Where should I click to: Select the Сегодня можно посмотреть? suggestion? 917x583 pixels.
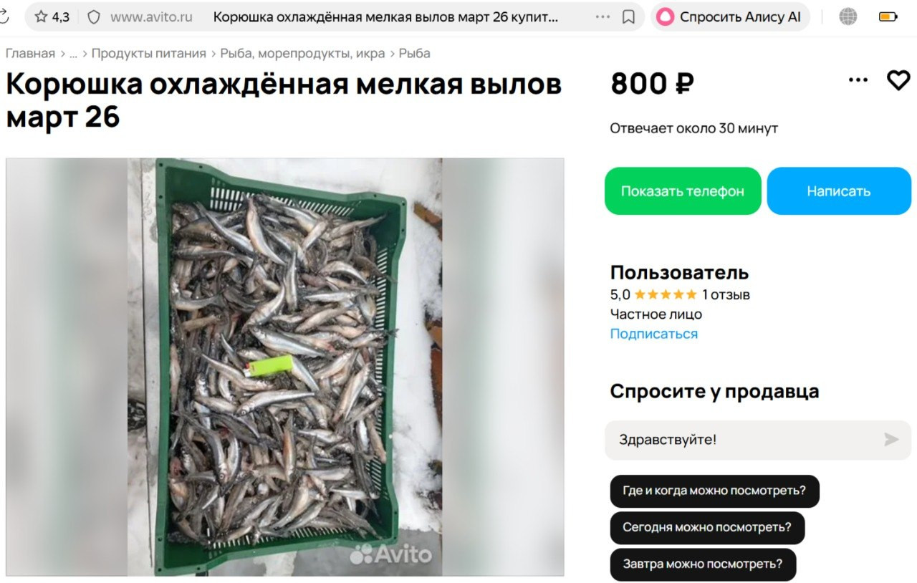coord(707,528)
